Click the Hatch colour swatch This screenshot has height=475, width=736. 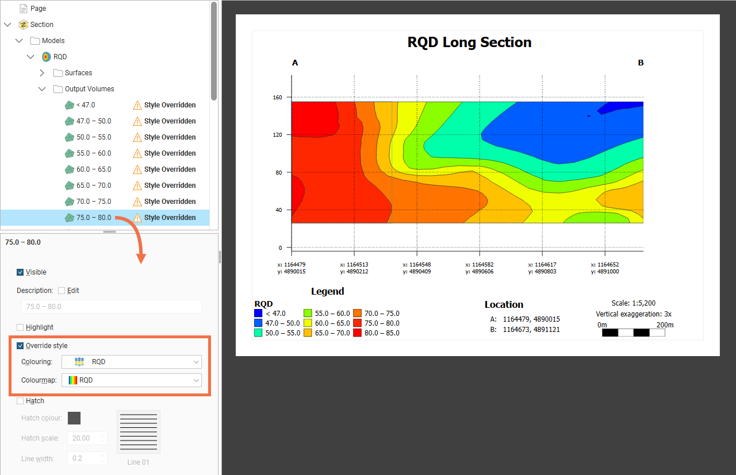coord(74,418)
